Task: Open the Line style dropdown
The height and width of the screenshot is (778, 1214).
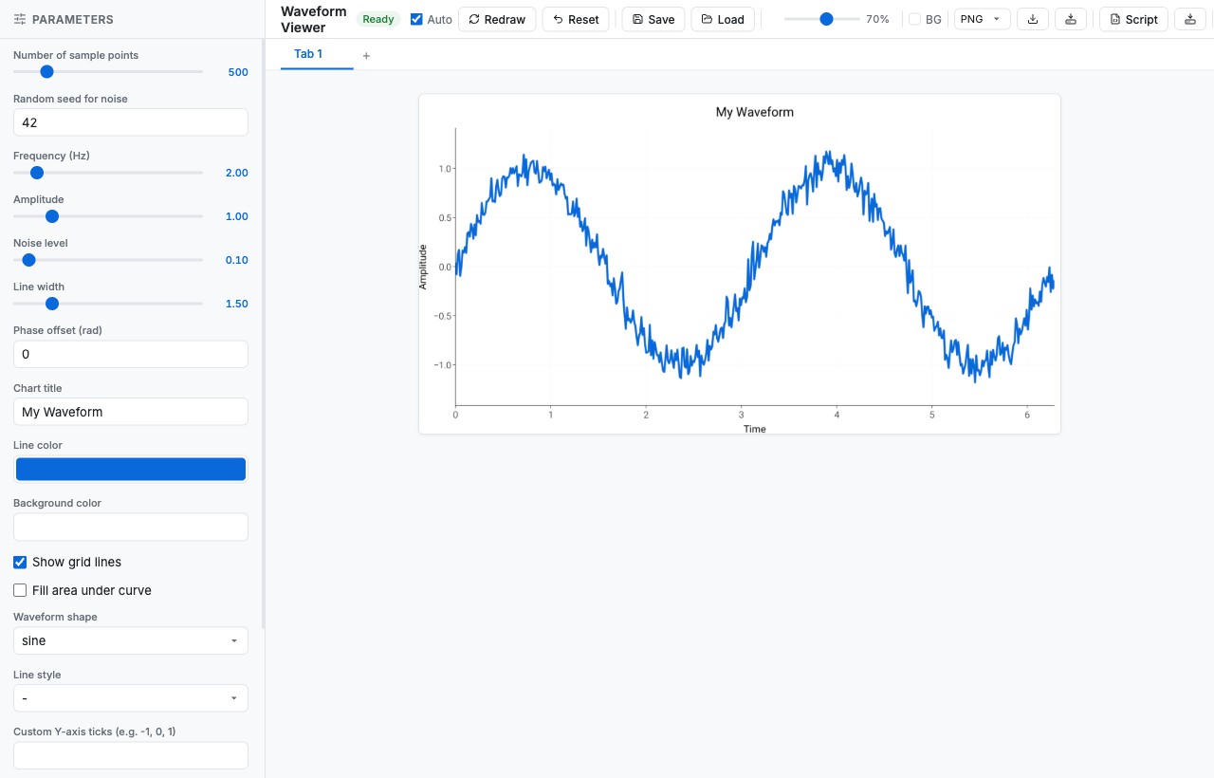Action: [x=131, y=698]
